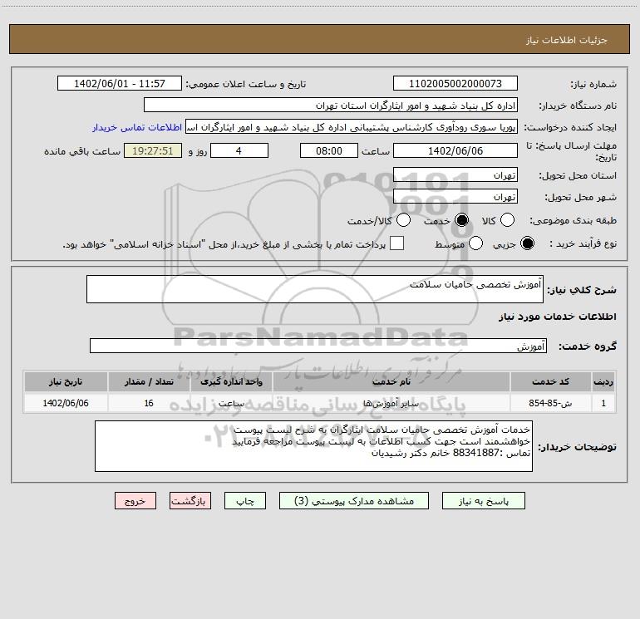Click the بازگشت back button
640x619 pixels.
(x=190, y=501)
